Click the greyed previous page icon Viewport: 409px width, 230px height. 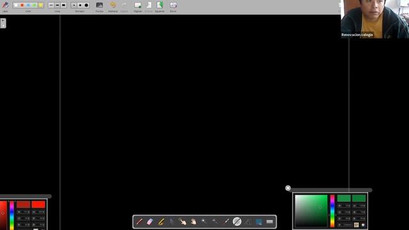pyautogui.click(x=149, y=5)
